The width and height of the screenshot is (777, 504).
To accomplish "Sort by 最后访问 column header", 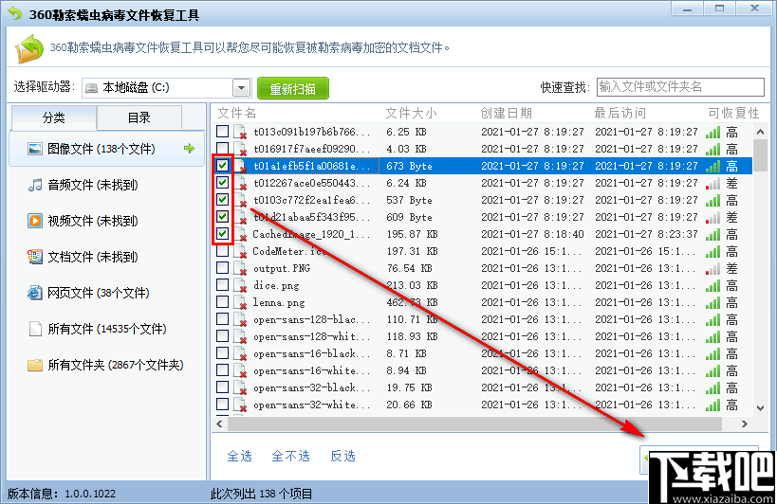I will [620, 114].
